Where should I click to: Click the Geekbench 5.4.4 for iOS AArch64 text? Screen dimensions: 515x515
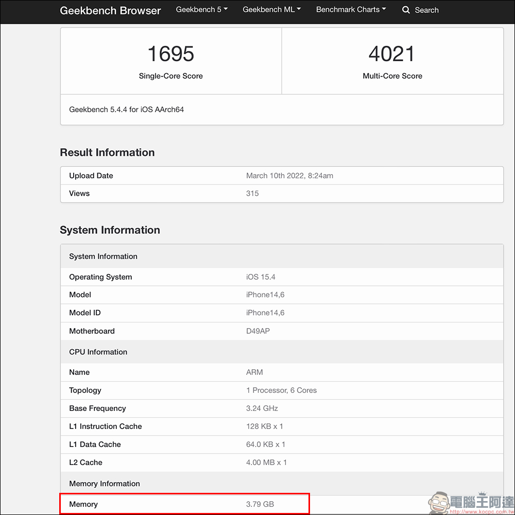click(x=127, y=109)
